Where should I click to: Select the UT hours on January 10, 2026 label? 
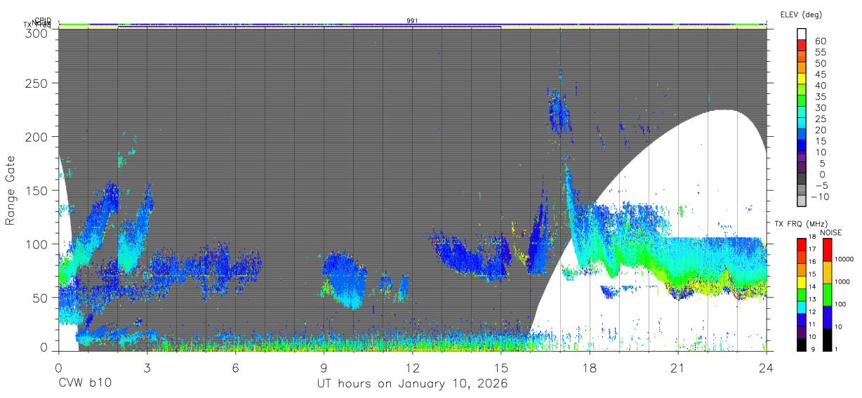[x=412, y=384]
